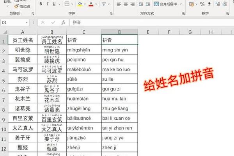The height and width of the screenshot is (156, 234).
Task: Select cell C9 containing bǎilǐxuáncè
Action: (x=84, y=118)
